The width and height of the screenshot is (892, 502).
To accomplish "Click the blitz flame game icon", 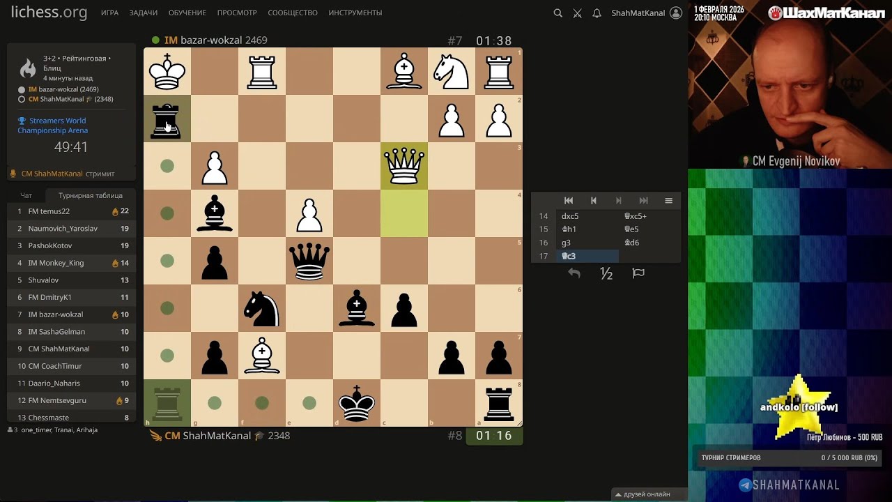I will click(28, 68).
